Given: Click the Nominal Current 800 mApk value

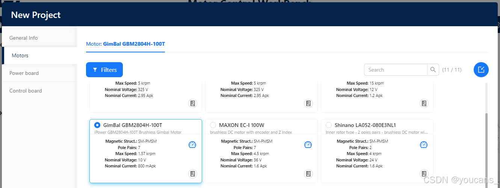Looking at the screenshot, I should click(147, 166).
